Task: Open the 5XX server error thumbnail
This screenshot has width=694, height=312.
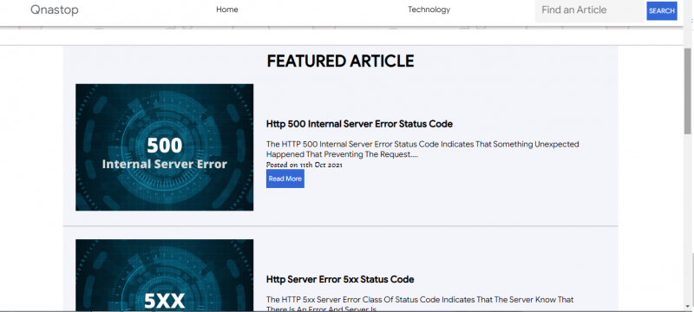Action: [x=165, y=276]
